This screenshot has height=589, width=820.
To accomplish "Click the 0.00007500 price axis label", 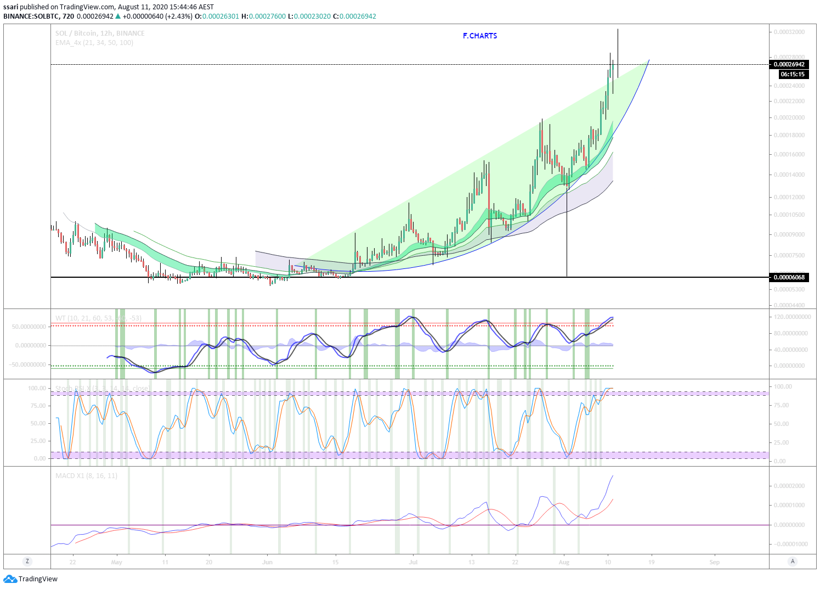I will [789, 255].
